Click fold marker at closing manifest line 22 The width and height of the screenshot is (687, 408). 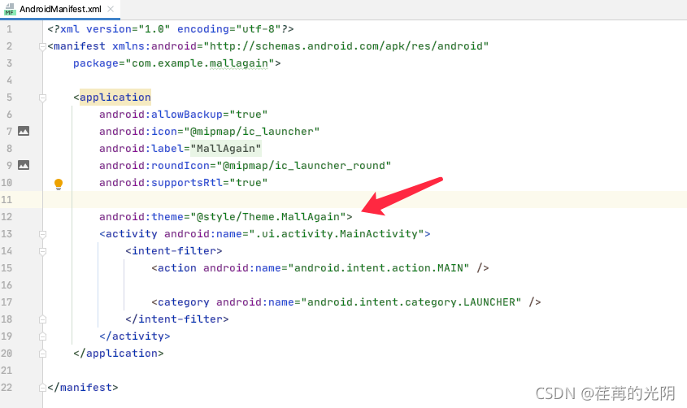coord(42,388)
